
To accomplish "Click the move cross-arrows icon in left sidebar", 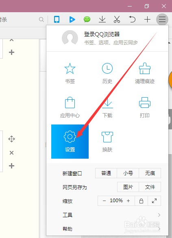I will pos(11,139).
